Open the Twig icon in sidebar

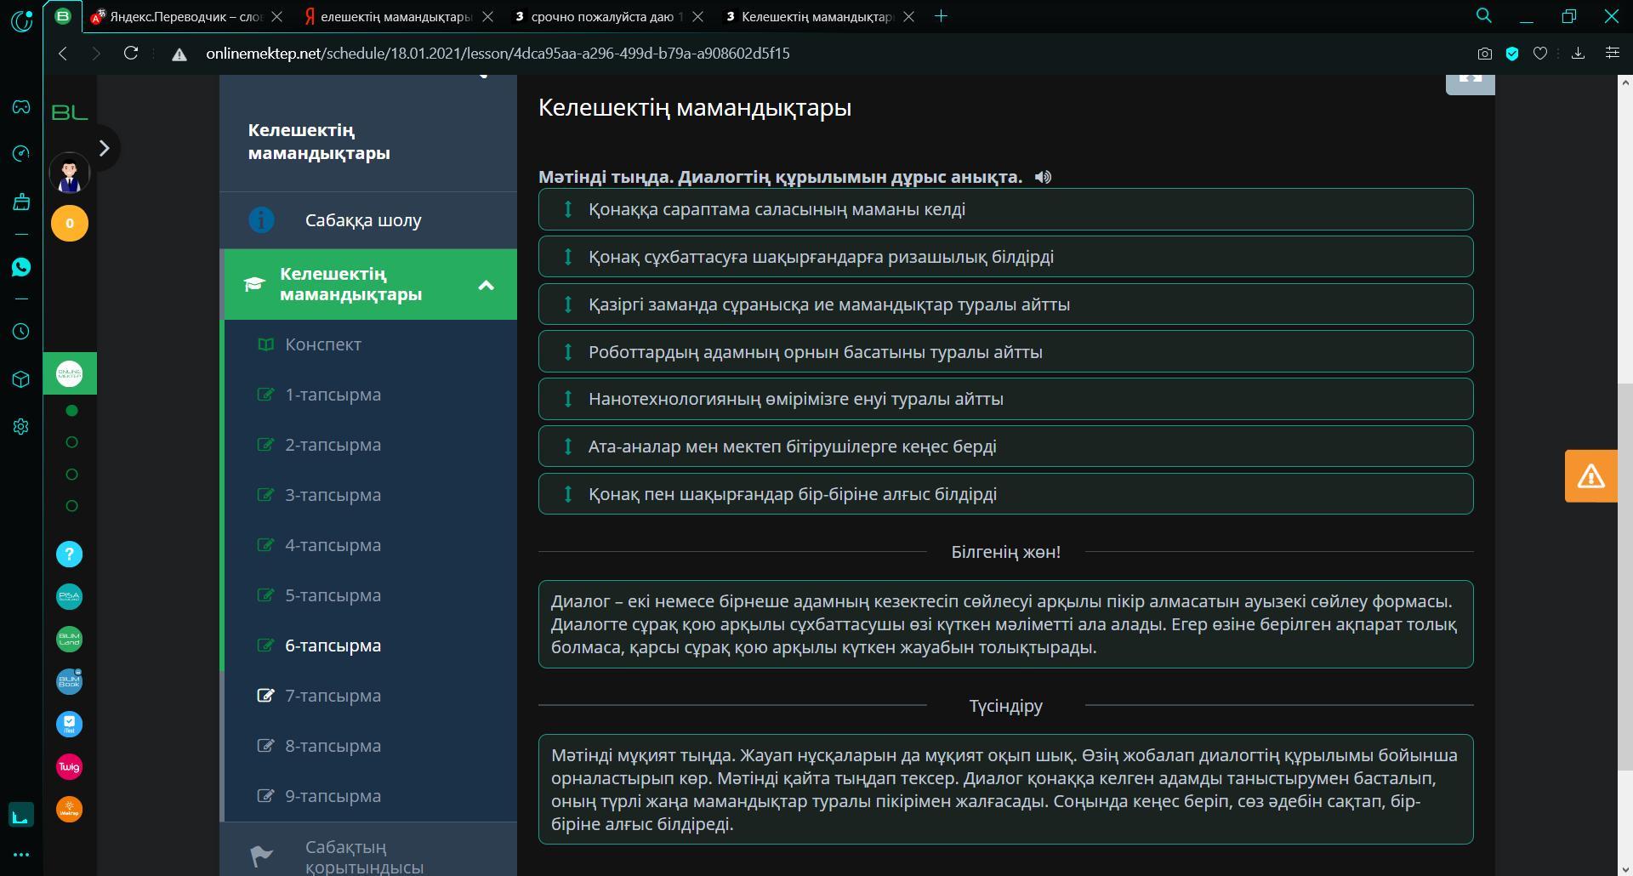point(69,767)
